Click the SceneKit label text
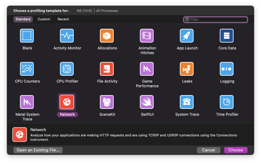Image resolution: width=261 pixels, height=163 pixels. coord(107,115)
